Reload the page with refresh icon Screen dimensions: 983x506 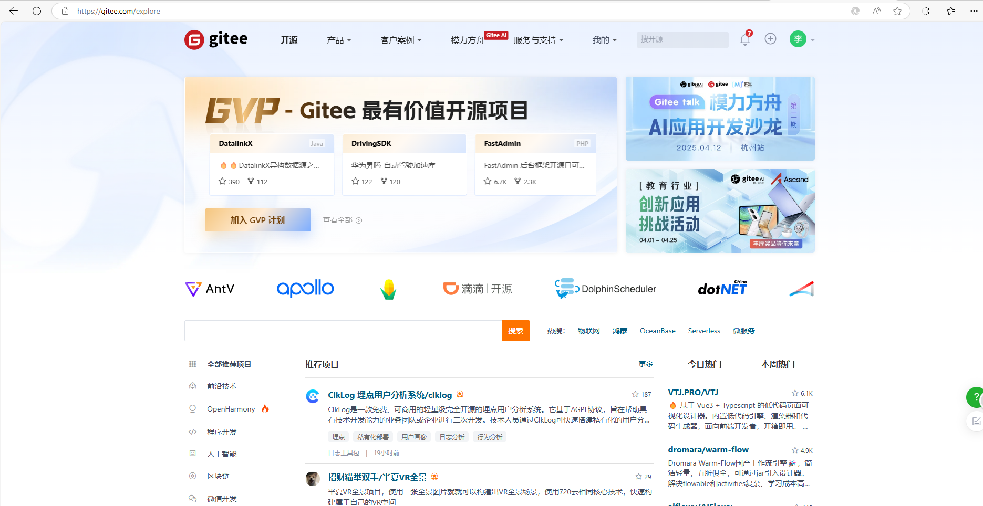37,11
